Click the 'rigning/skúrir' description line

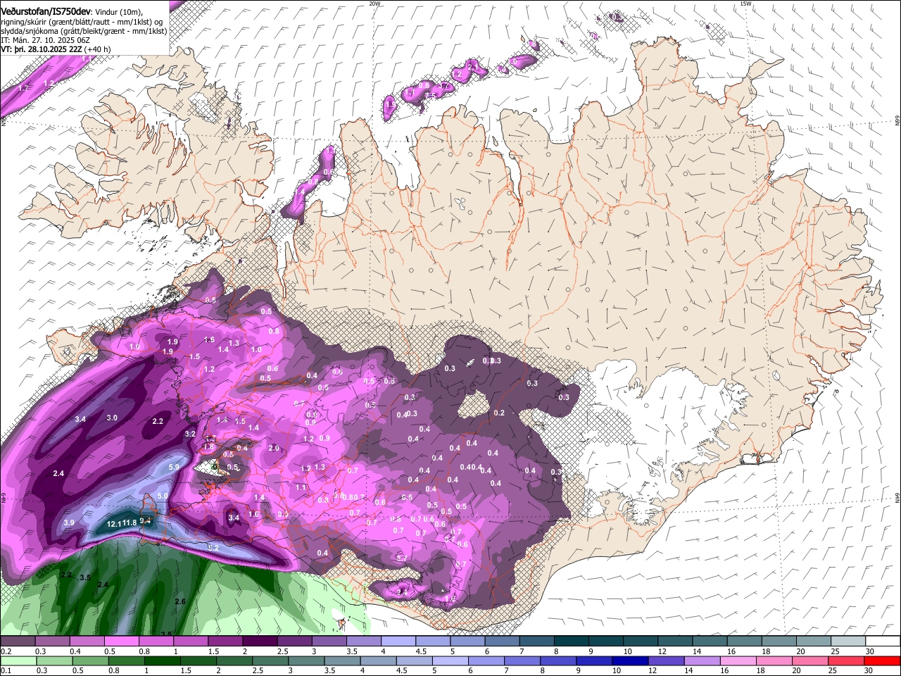pyautogui.click(x=82, y=22)
